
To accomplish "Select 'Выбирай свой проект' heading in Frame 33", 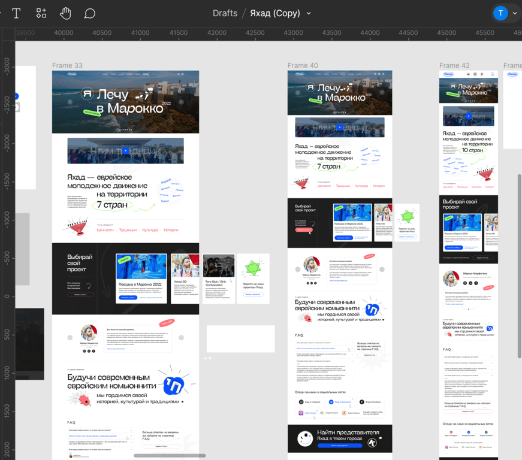I will point(80,263).
